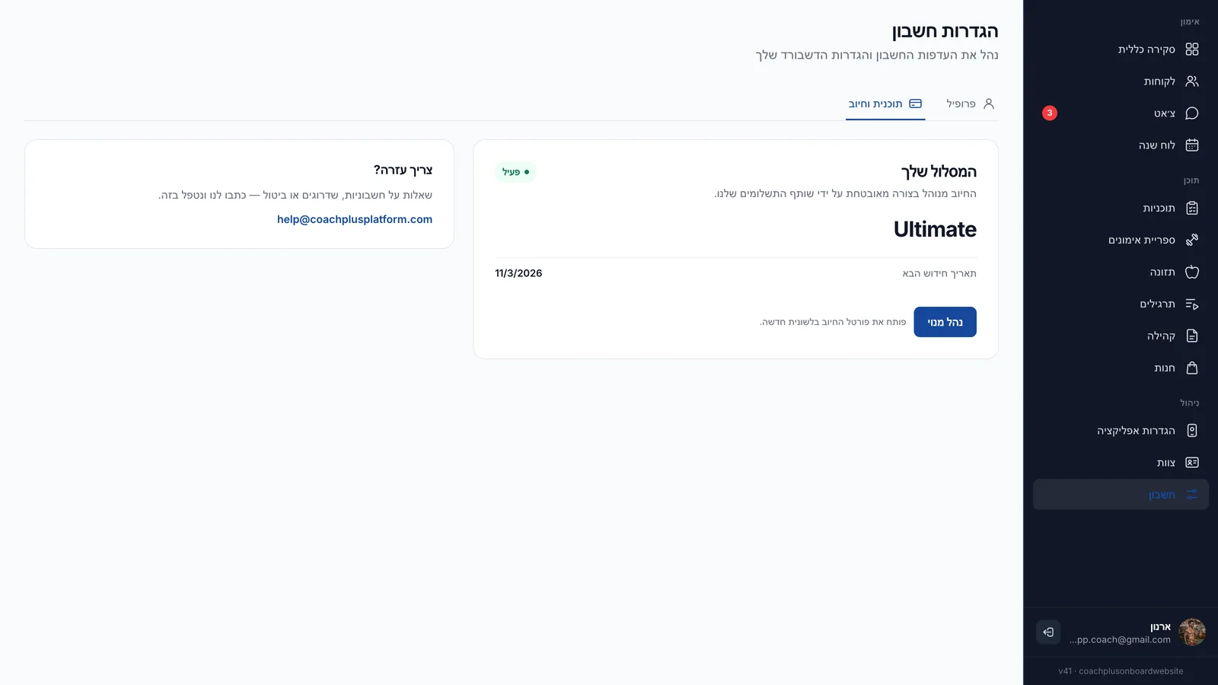Open the קהילה document icon
1218x685 pixels.
tap(1192, 336)
